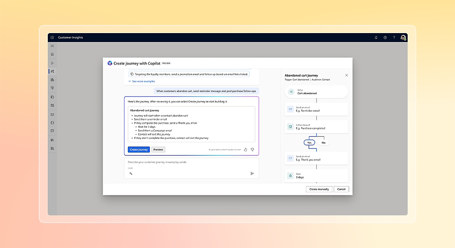Click the Copilot logo in dialog header
This screenshot has height=248, width=455.
click(x=110, y=63)
